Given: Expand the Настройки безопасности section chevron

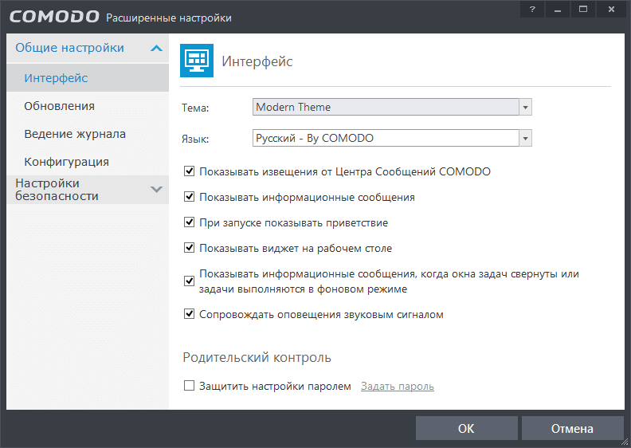Looking at the screenshot, I should pos(156,189).
